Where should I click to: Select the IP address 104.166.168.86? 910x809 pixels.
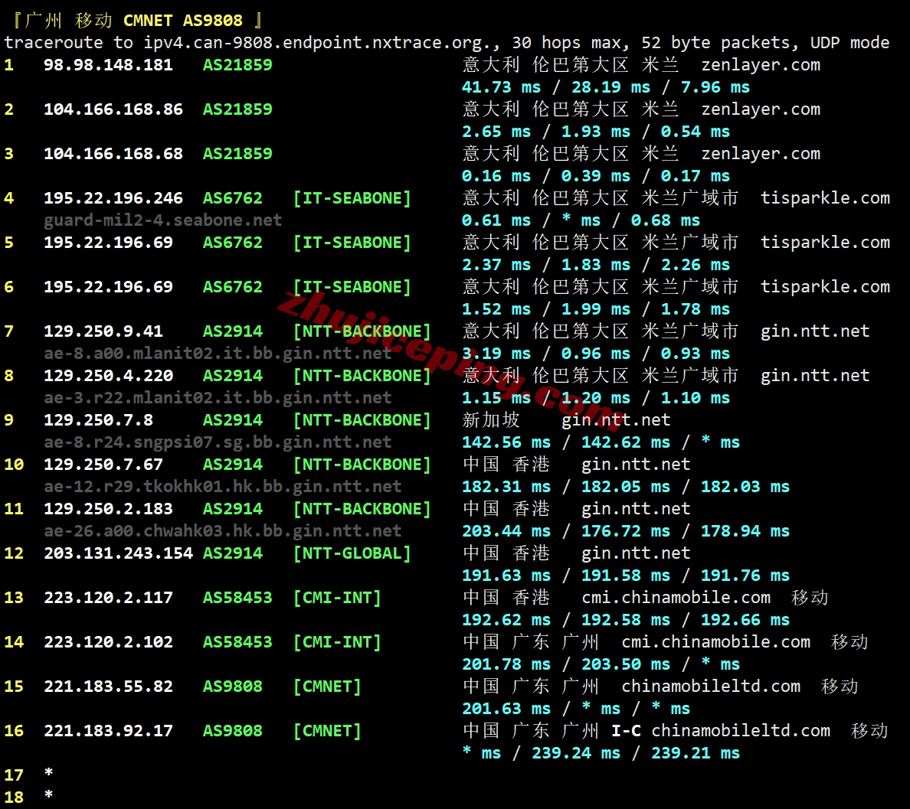coord(113,109)
